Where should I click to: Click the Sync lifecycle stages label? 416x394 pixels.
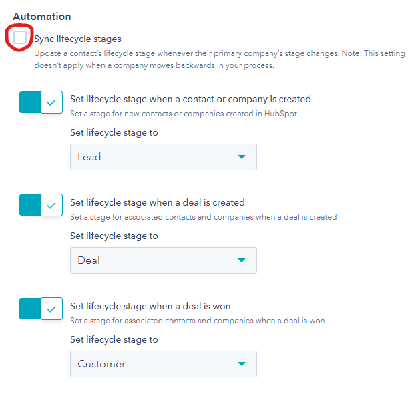pos(77,39)
